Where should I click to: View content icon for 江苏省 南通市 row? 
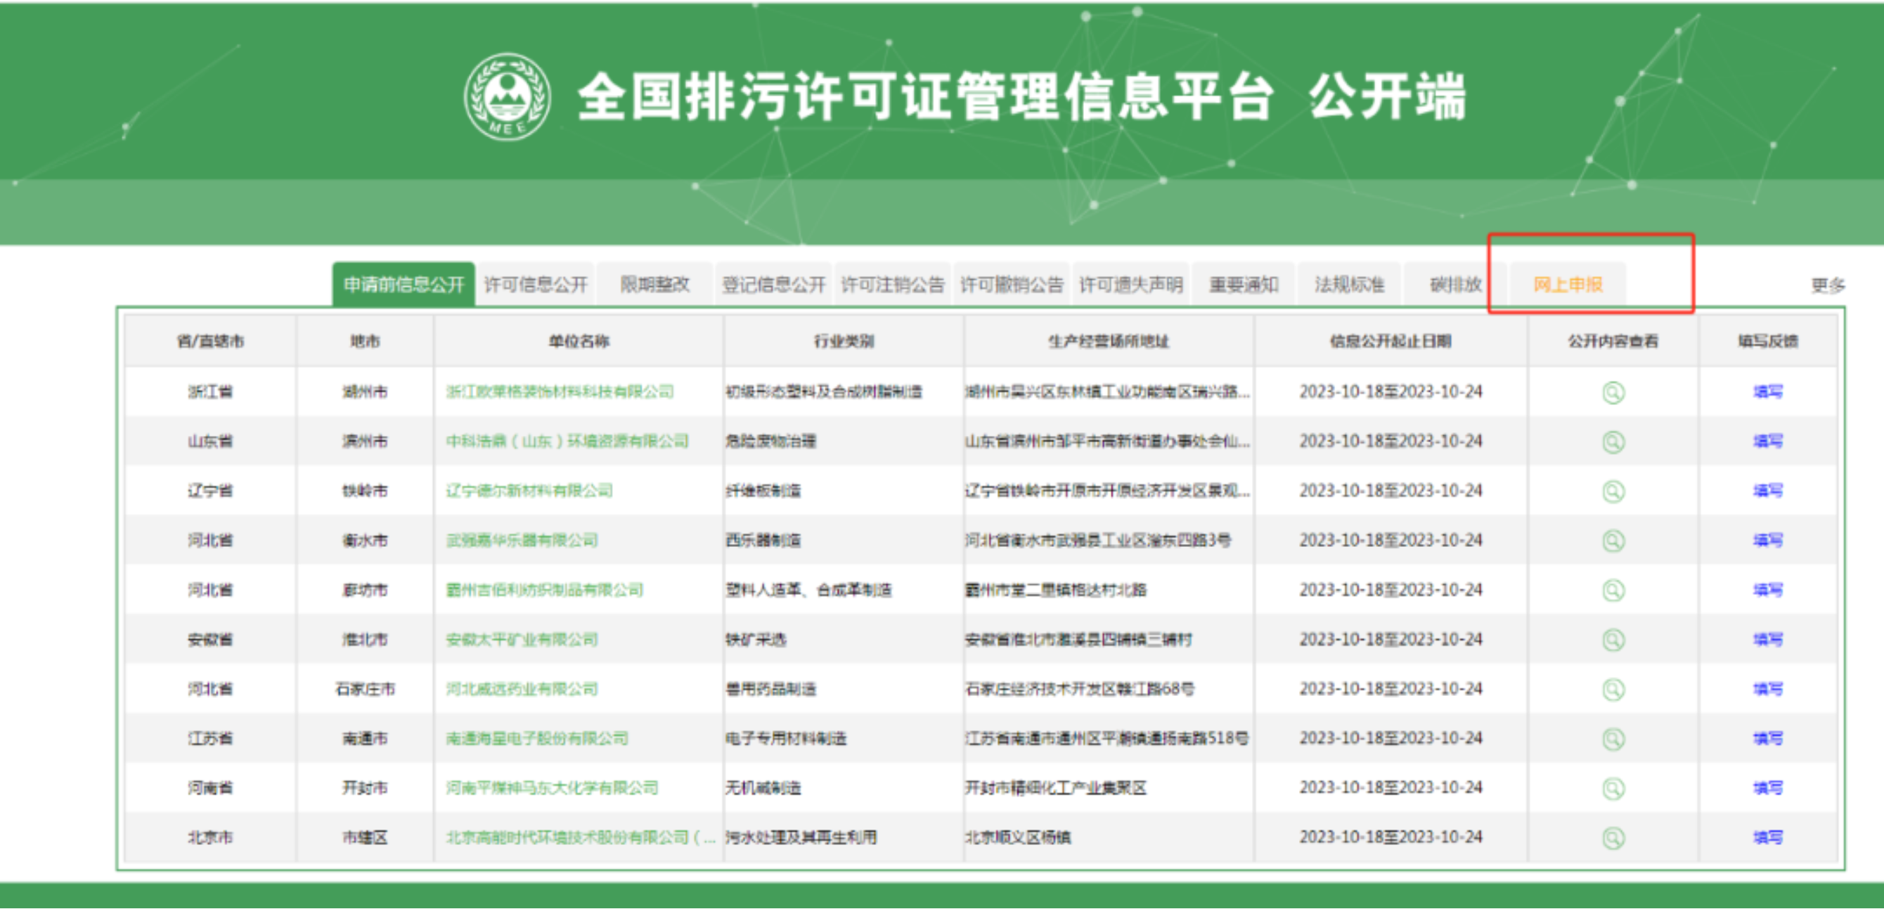click(1613, 739)
